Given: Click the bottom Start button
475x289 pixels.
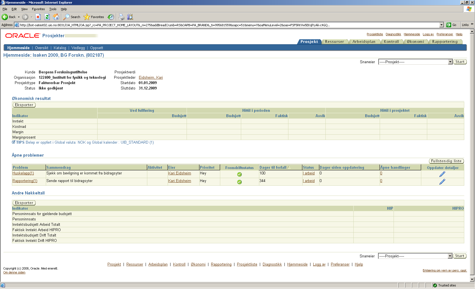Looking at the screenshot, I should coord(459,256).
